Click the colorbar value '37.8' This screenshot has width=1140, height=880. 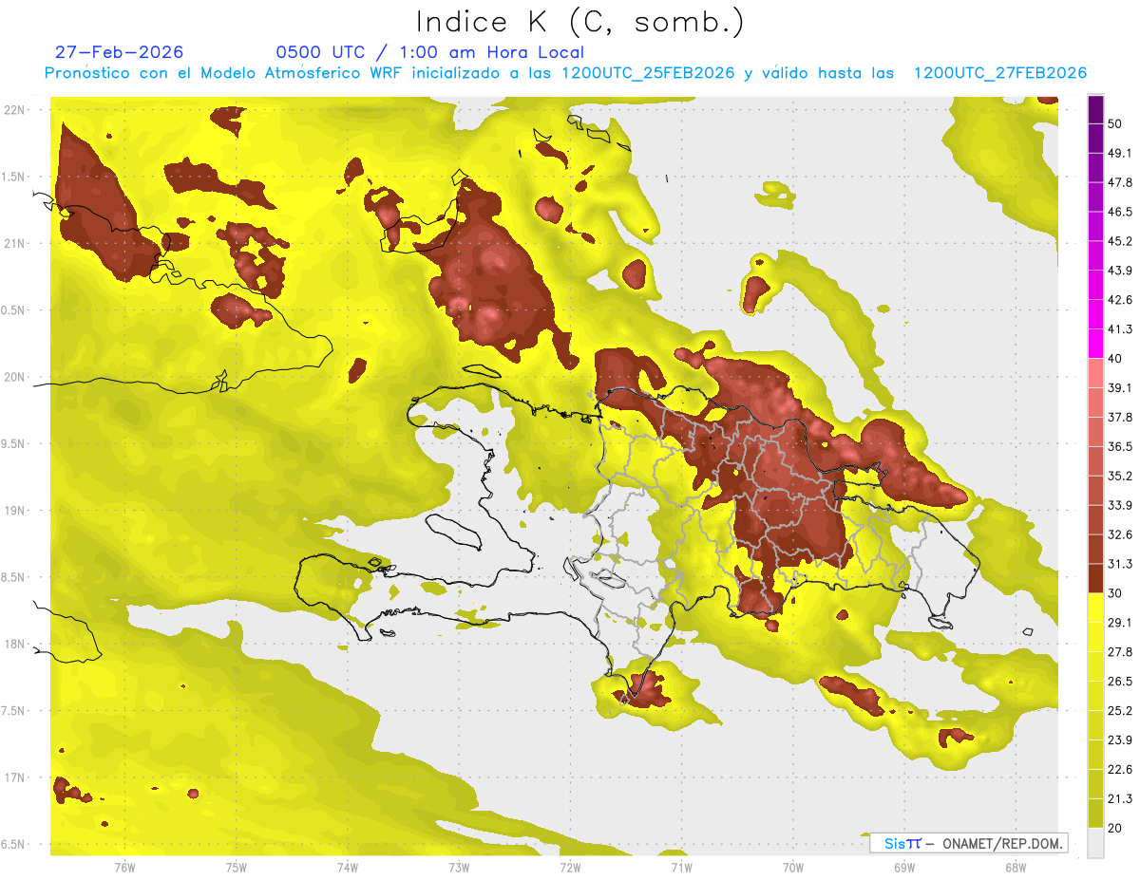coord(1120,417)
